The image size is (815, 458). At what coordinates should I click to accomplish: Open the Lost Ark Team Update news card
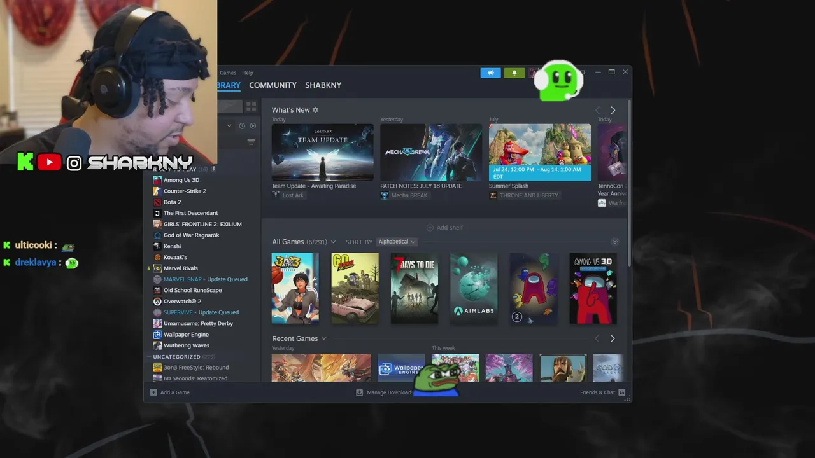click(x=323, y=153)
